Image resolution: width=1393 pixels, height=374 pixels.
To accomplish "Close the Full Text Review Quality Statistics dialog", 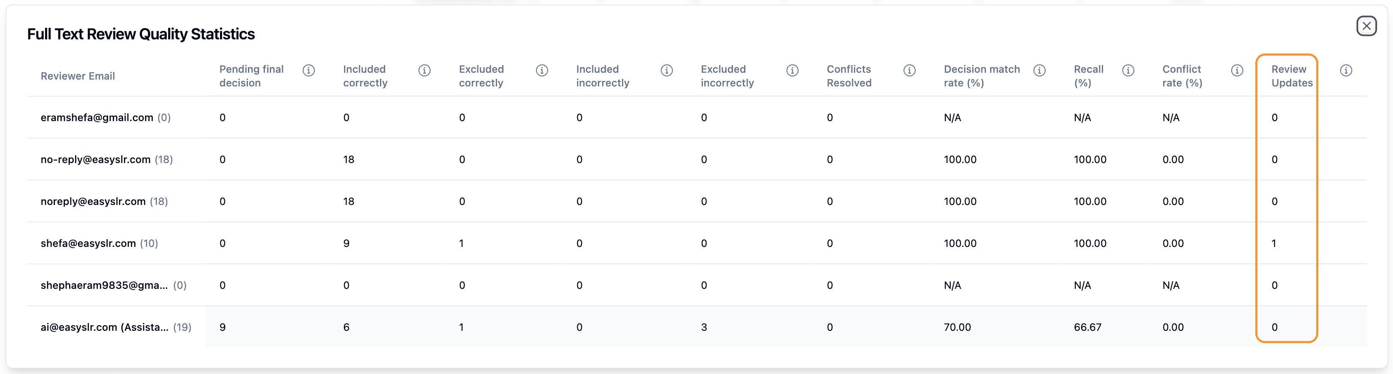I will click(1366, 26).
